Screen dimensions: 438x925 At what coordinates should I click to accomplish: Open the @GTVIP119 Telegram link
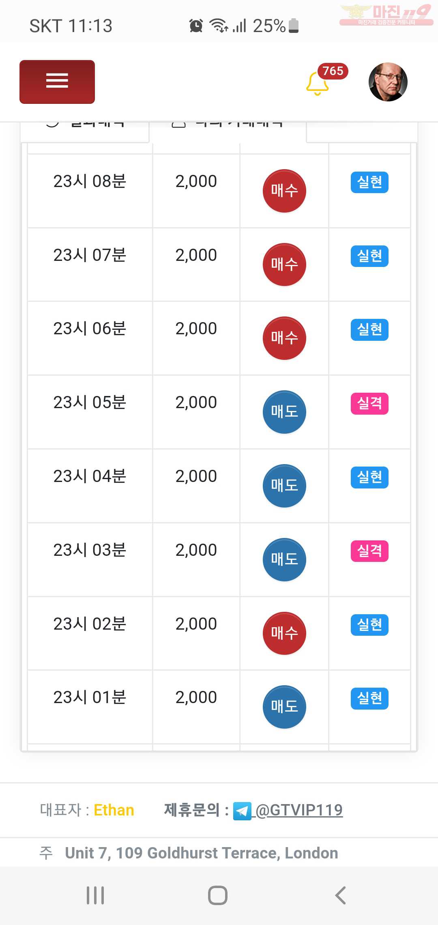[299, 810]
